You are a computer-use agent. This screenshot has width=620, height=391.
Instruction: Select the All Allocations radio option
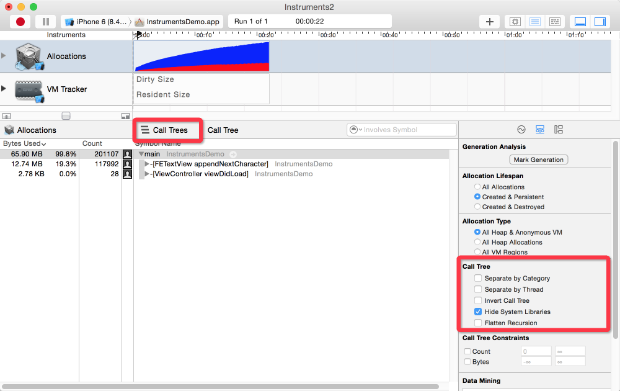tap(477, 187)
